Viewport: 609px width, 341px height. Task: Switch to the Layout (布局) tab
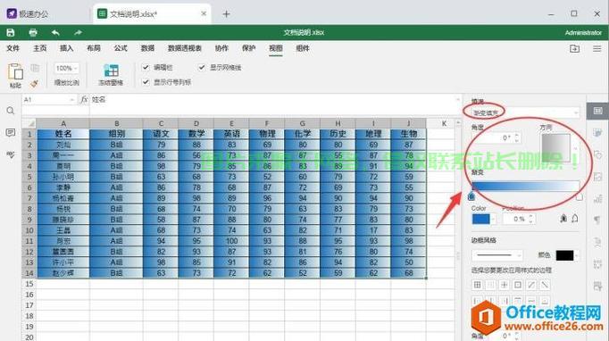[x=94, y=48]
